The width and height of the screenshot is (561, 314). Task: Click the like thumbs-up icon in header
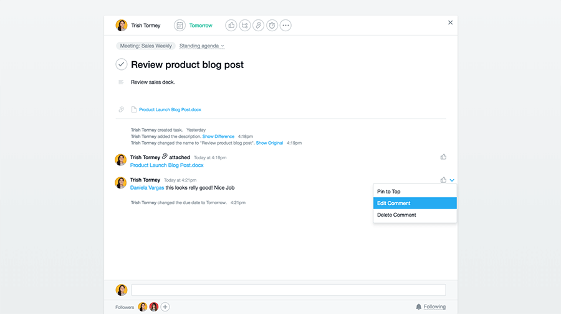(x=231, y=26)
